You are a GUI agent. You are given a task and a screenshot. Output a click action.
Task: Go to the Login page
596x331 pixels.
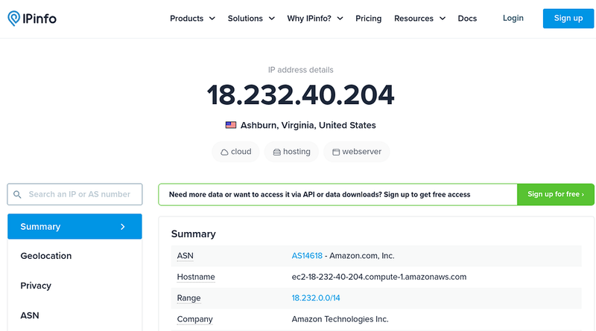[513, 18]
